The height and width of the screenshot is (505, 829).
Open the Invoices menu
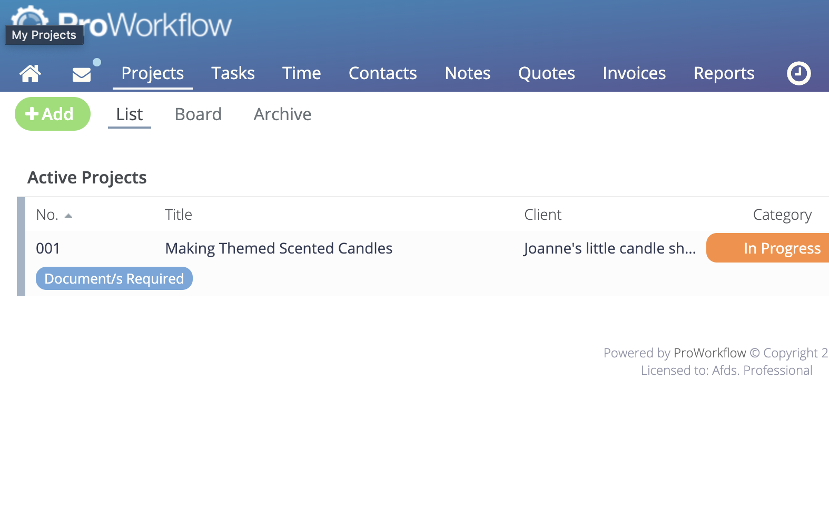(634, 73)
